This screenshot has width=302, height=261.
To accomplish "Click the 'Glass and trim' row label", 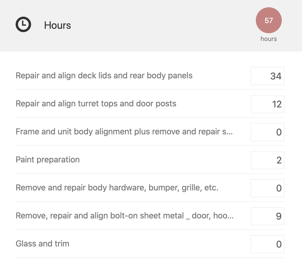I will point(42,244).
